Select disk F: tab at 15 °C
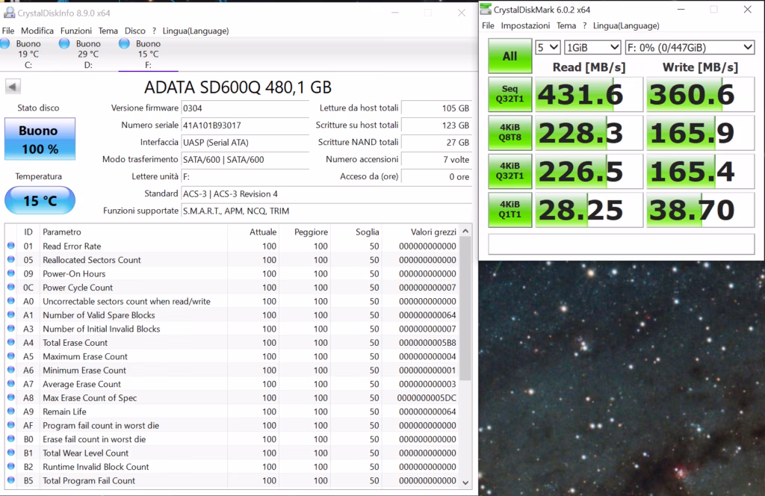 [149, 54]
